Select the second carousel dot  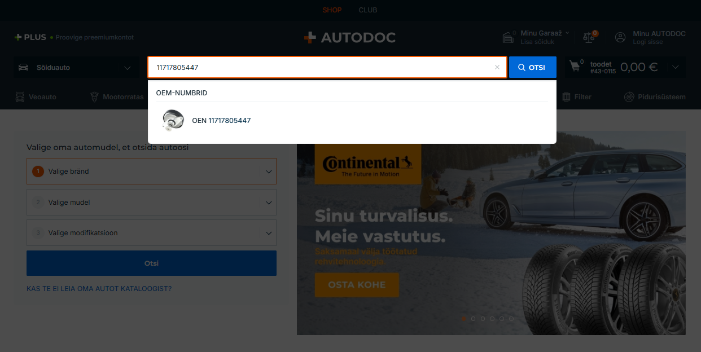[474, 319]
